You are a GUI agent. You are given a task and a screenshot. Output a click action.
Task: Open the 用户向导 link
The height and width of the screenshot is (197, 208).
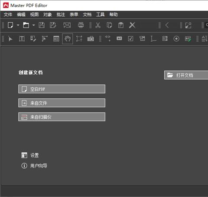tap(34, 166)
